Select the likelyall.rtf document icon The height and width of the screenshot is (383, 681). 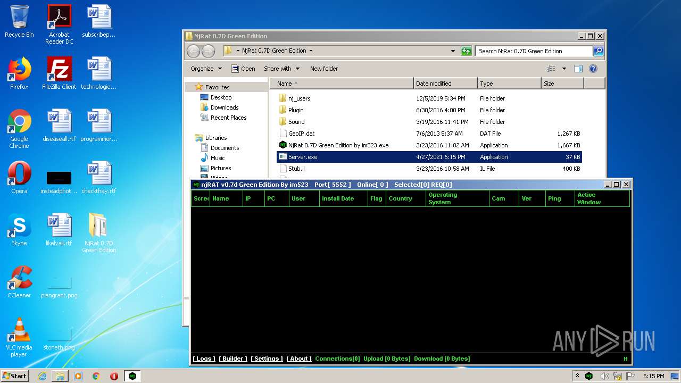(x=59, y=230)
